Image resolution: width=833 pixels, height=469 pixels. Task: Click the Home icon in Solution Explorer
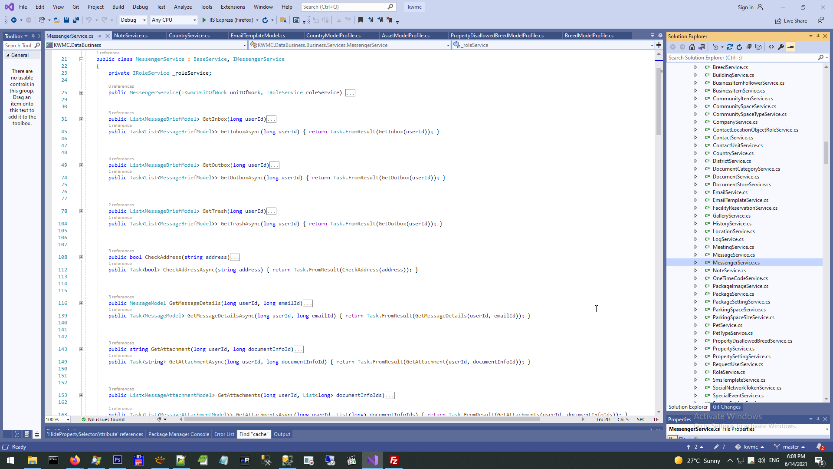pyautogui.click(x=692, y=47)
